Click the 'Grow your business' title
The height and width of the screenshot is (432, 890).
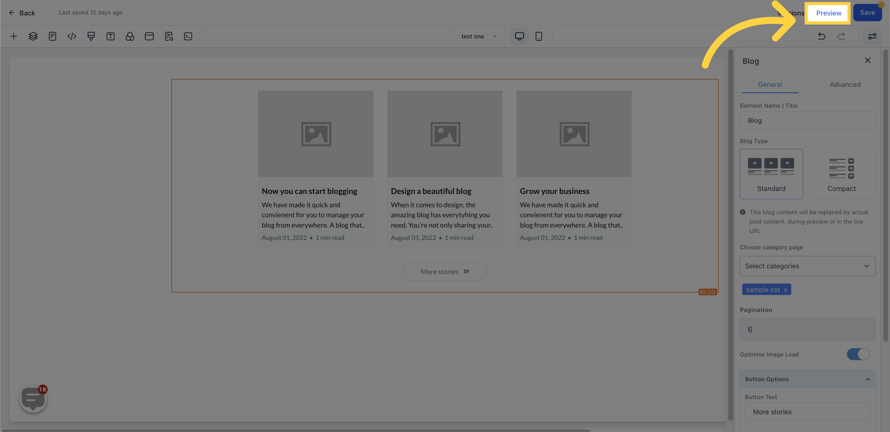[x=554, y=191]
